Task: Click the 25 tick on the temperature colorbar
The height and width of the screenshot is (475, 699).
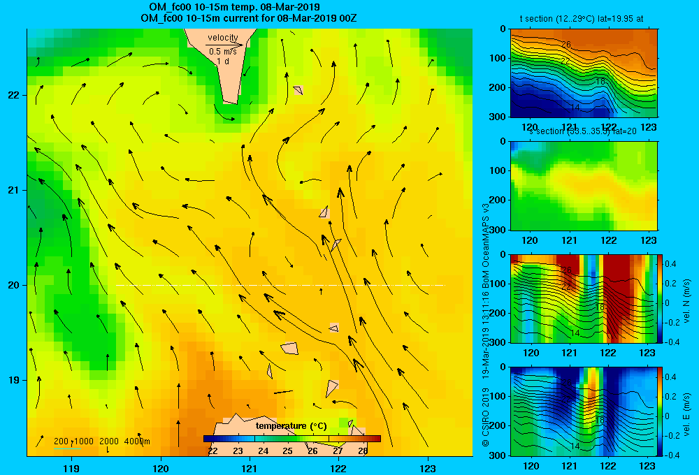Action: [288, 451]
